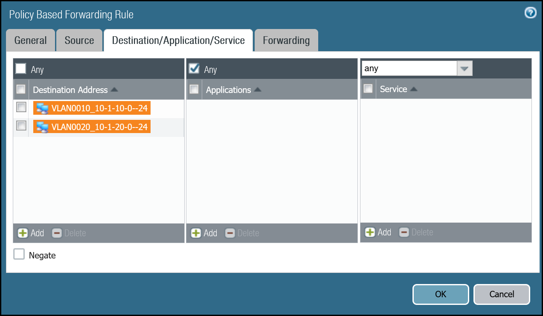Image resolution: width=543 pixels, height=316 pixels.
Task: Click the service 'any' text field
Action: pos(409,68)
